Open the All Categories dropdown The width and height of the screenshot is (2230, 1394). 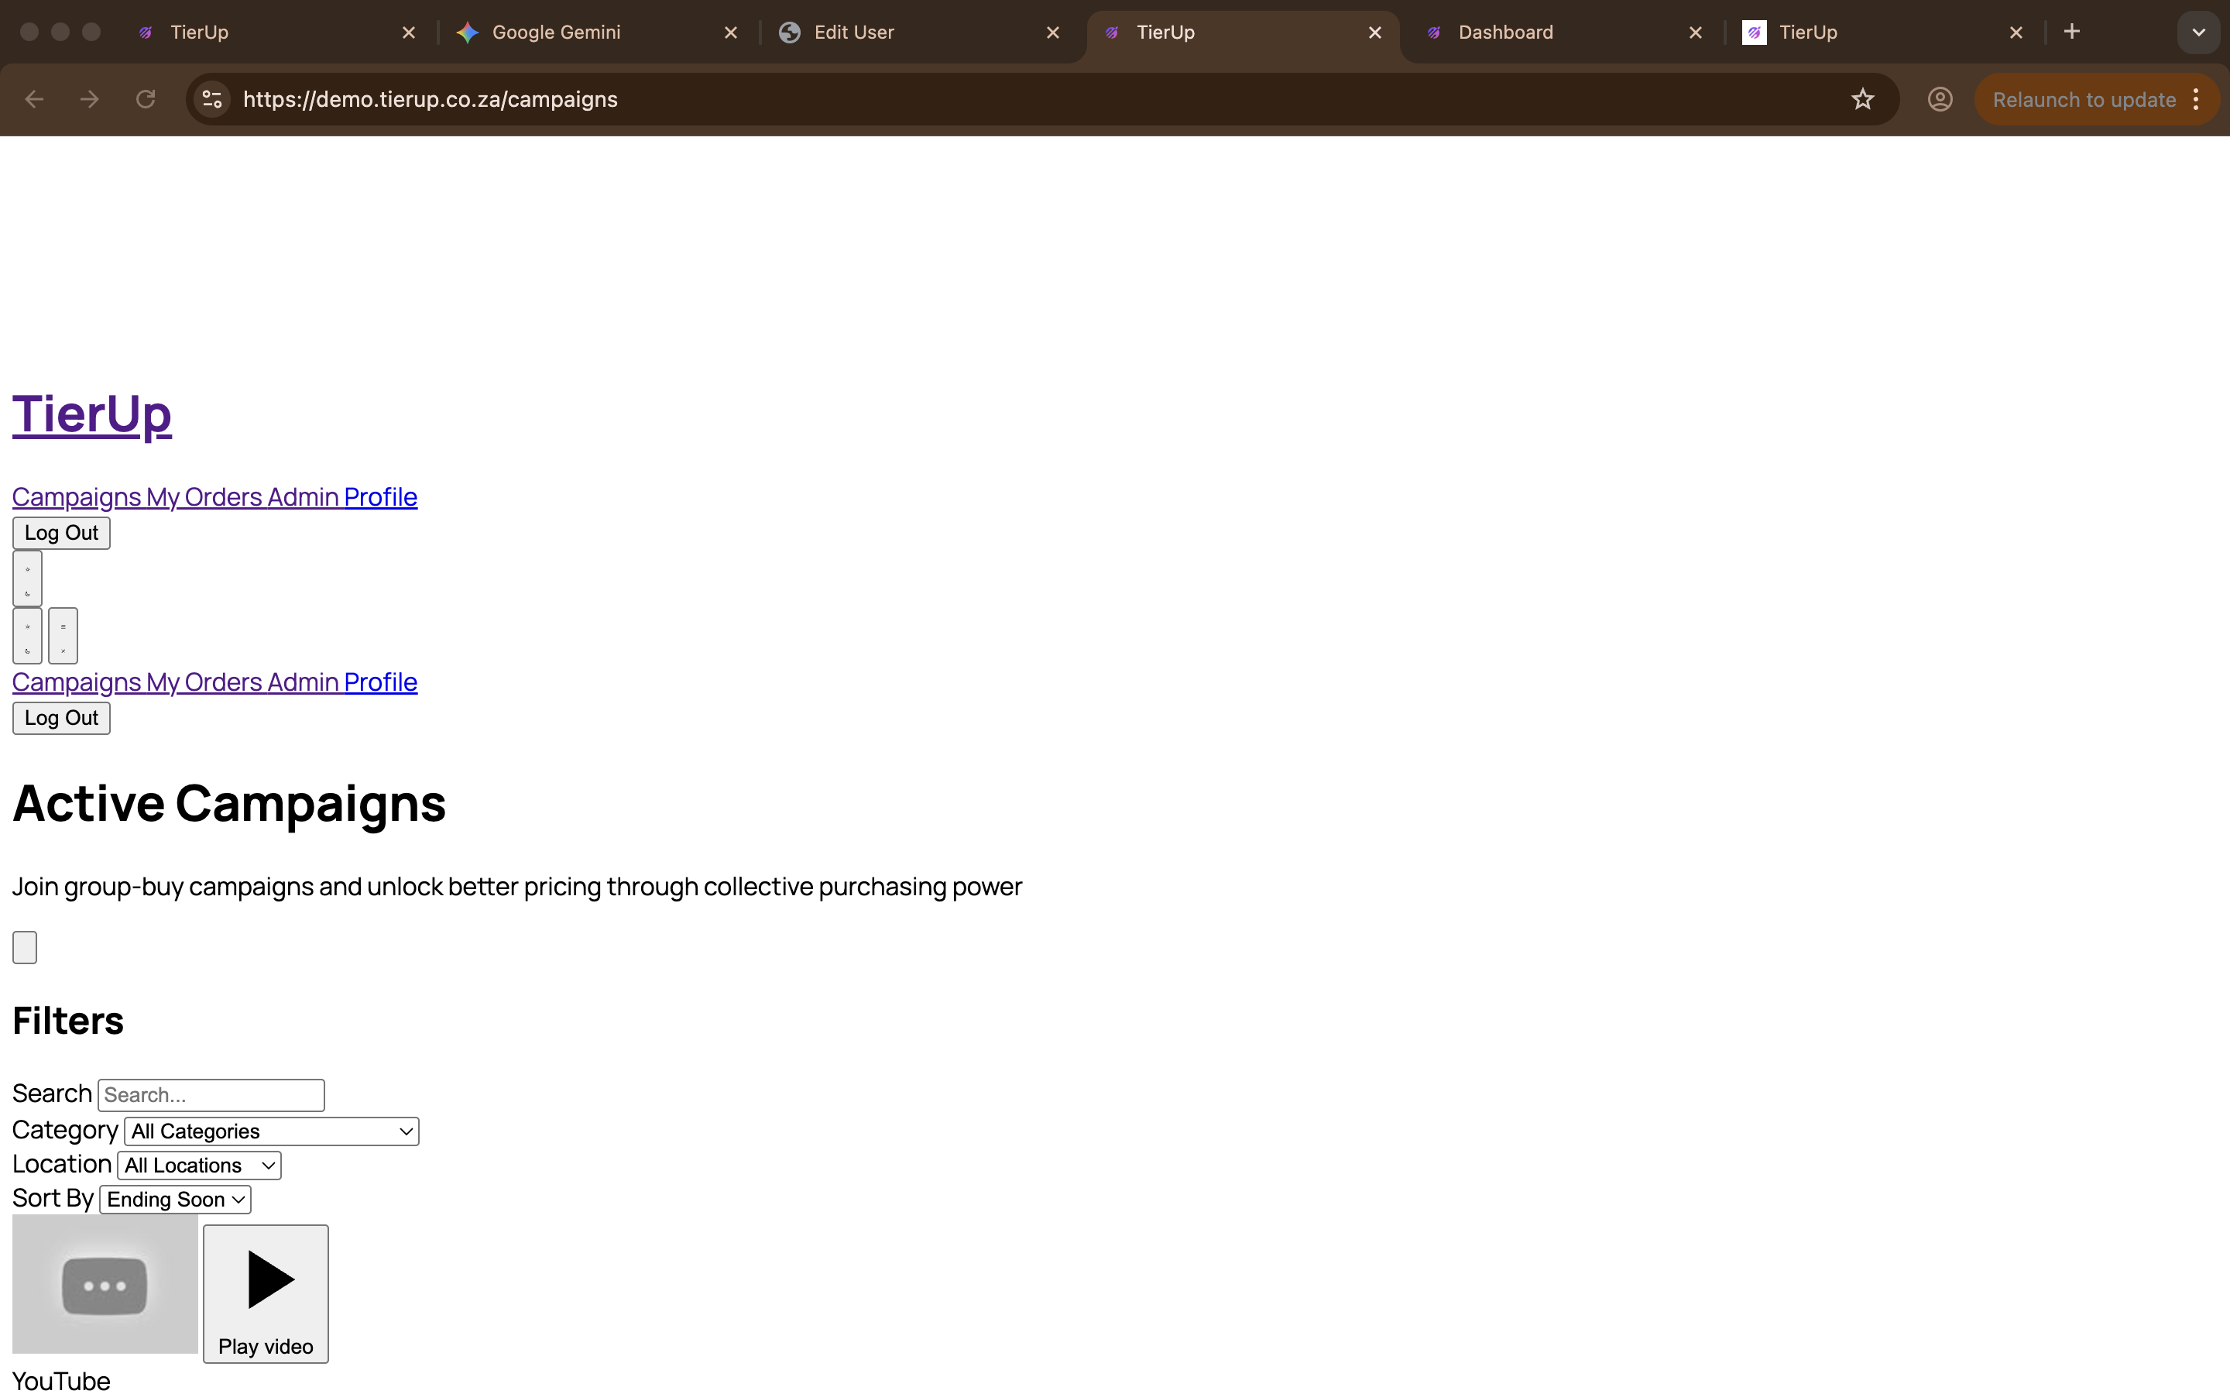tap(272, 1131)
